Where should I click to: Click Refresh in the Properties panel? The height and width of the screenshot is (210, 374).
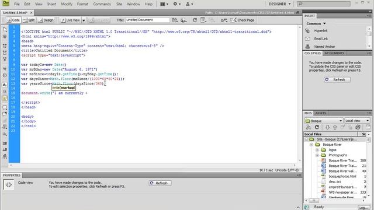tap(160, 183)
